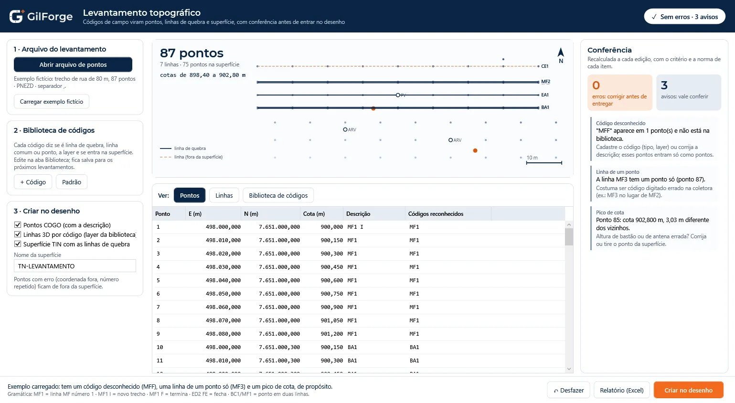Open the Código desconhecido warning card
This screenshot has height=403, width=735.
pyautogui.click(x=654, y=138)
